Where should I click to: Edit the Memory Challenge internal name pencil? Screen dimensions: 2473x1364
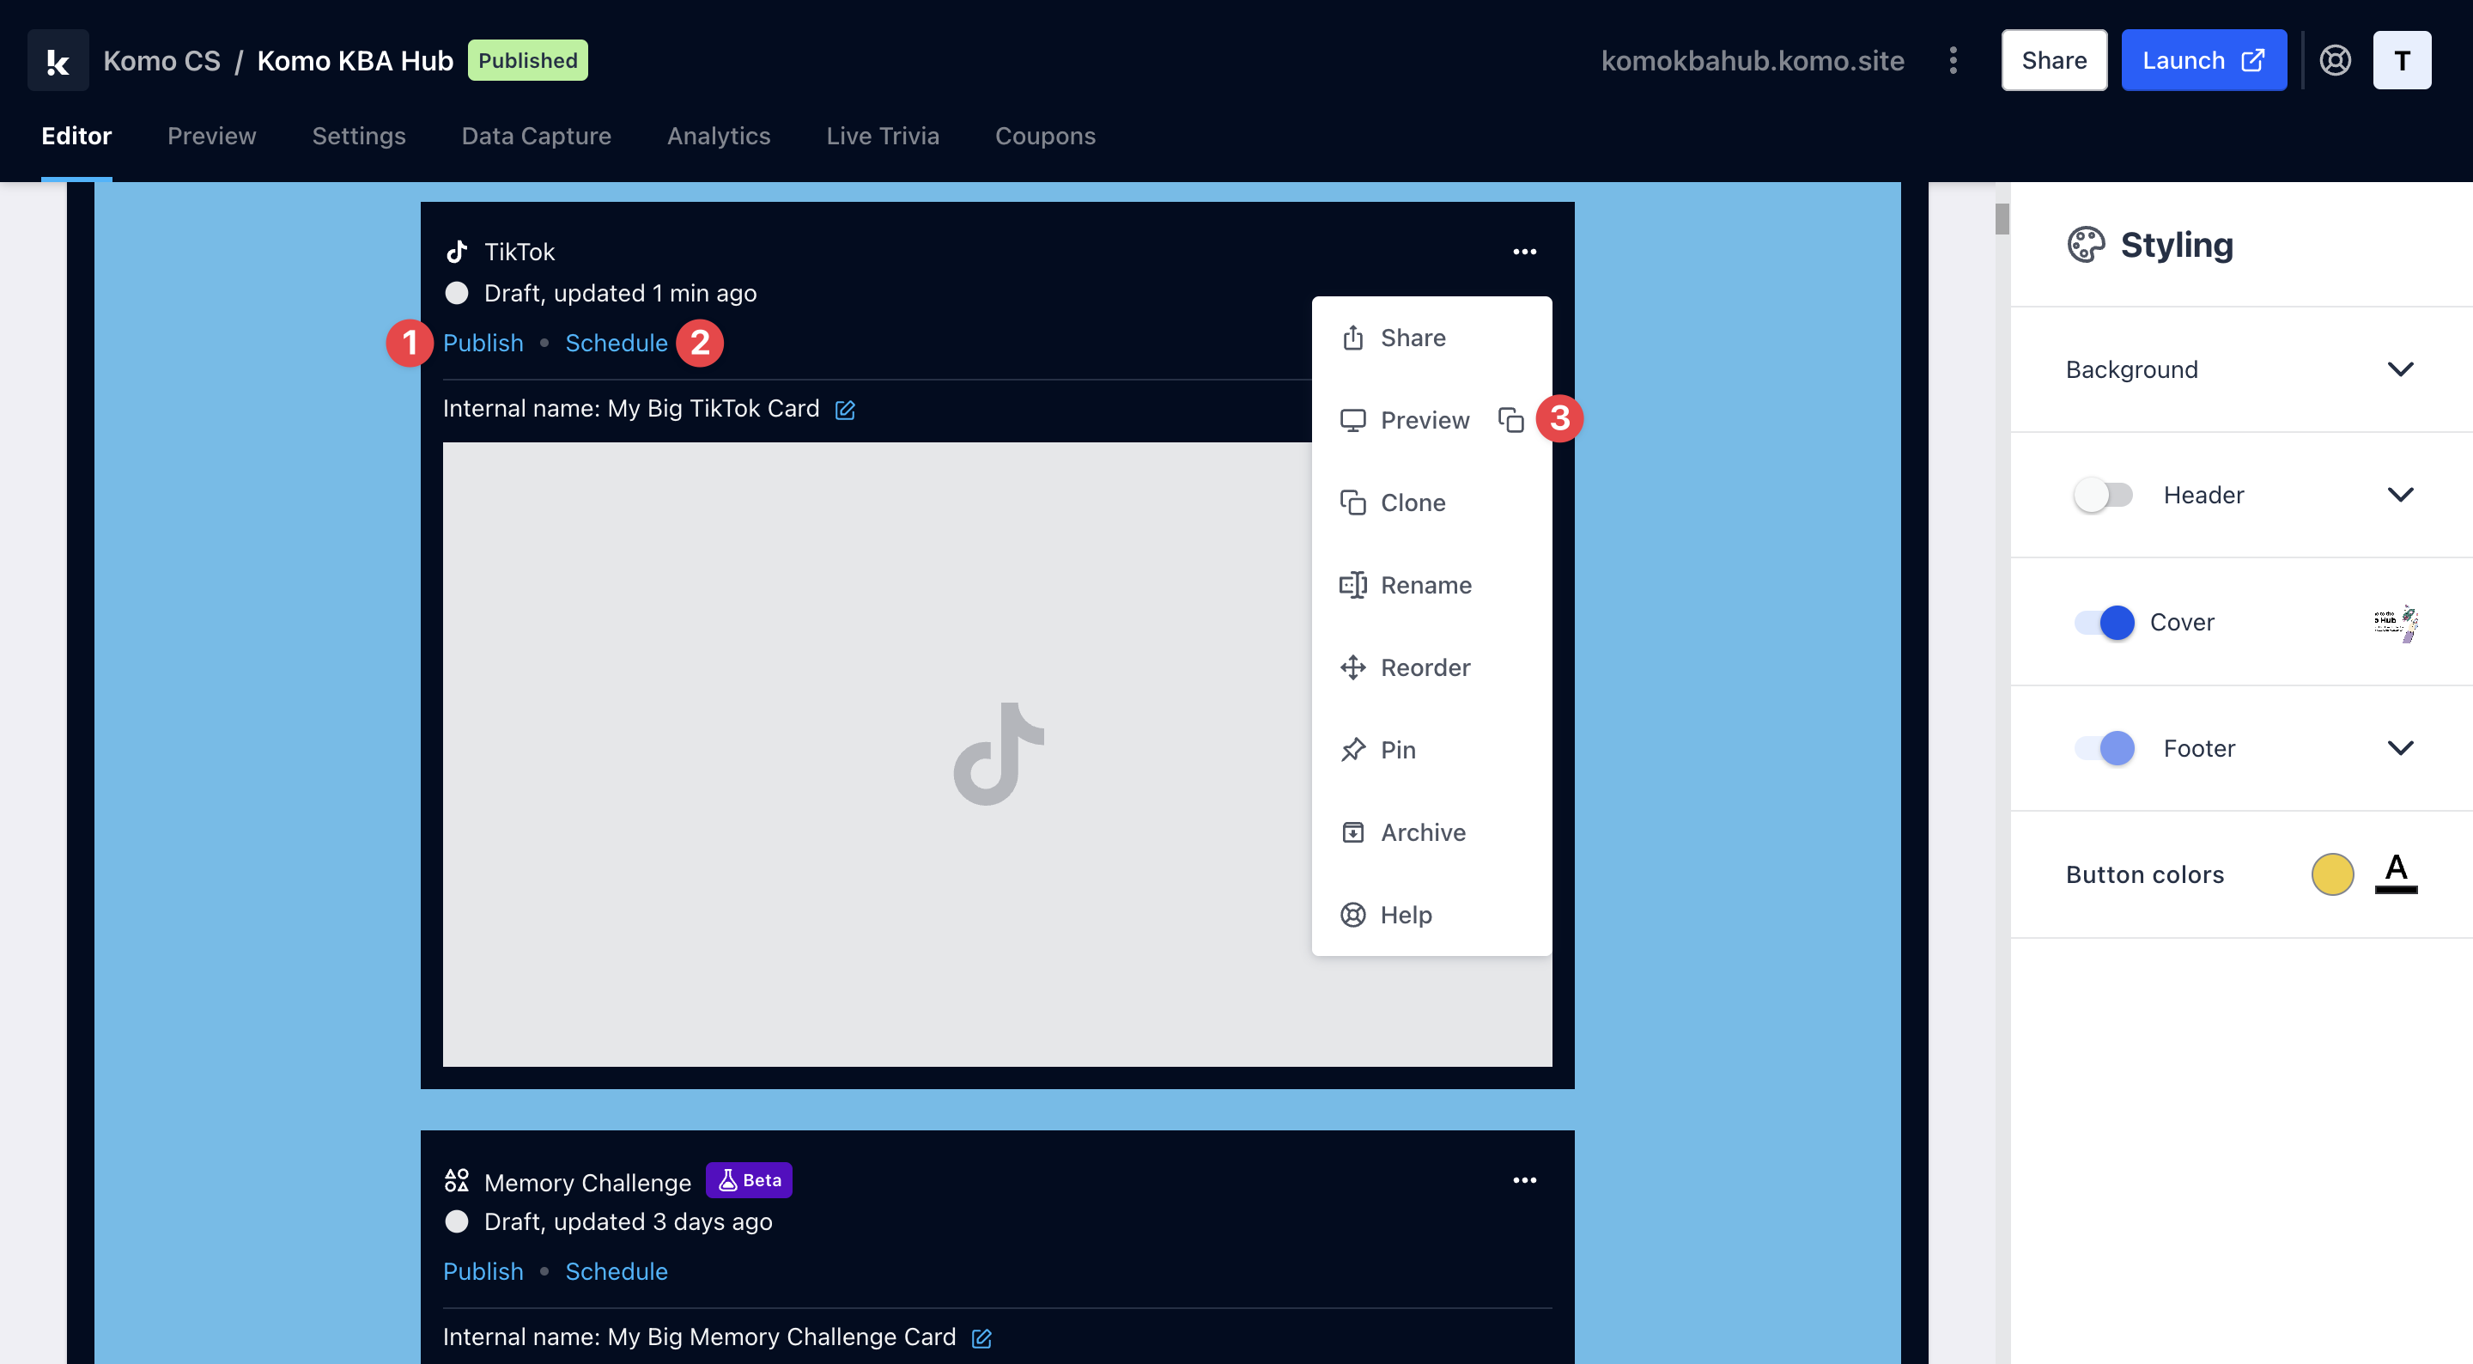point(981,1338)
